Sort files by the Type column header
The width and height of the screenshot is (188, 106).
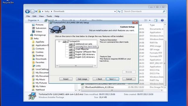click(x=152, y=25)
